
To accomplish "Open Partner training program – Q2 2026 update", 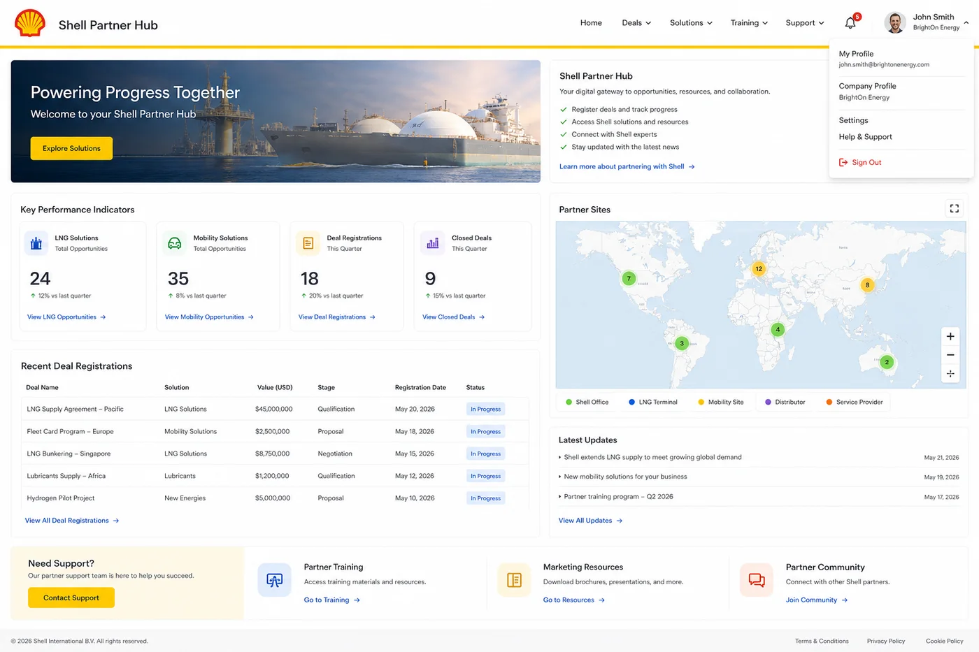I will [x=618, y=496].
